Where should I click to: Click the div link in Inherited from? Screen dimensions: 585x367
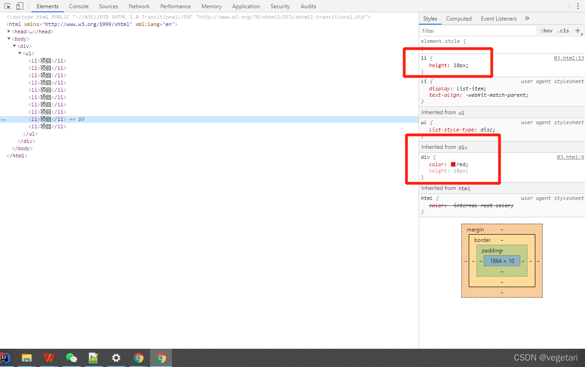[x=463, y=147]
